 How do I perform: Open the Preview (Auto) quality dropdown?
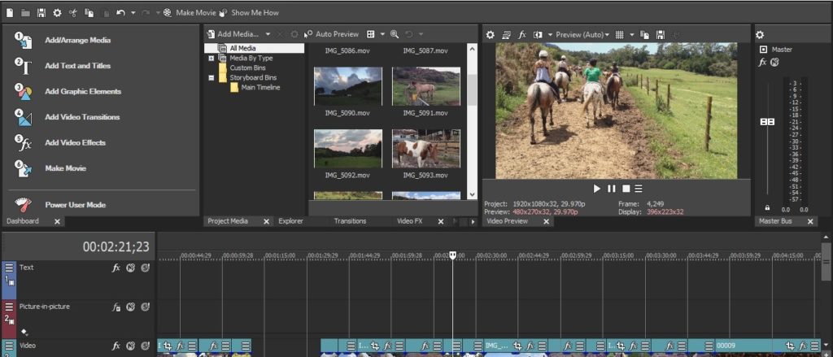(x=580, y=35)
